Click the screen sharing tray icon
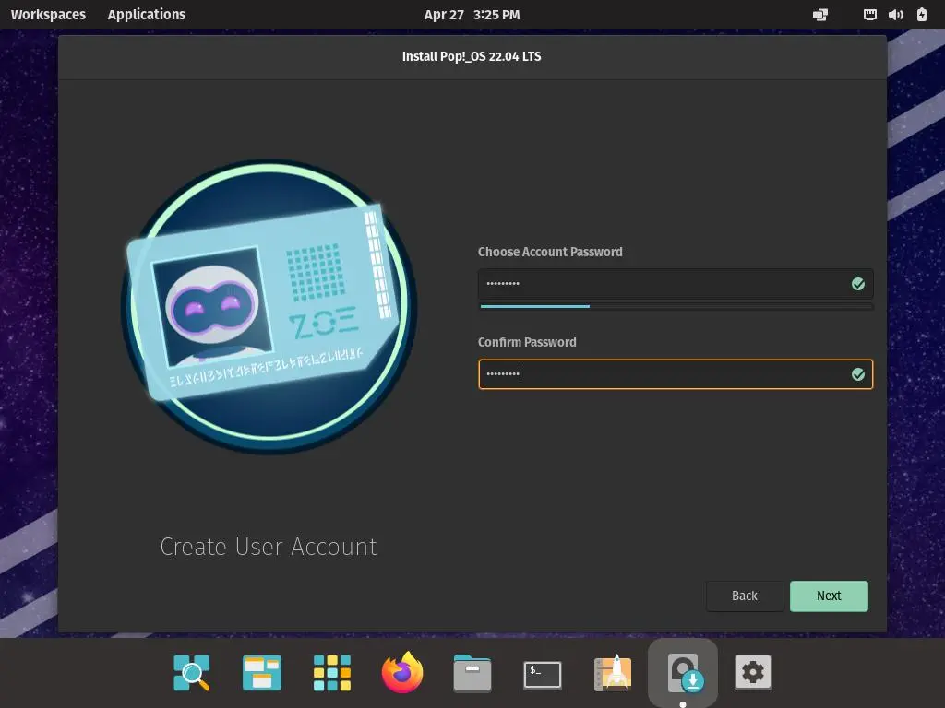This screenshot has width=945, height=708. (x=819, y=15)
